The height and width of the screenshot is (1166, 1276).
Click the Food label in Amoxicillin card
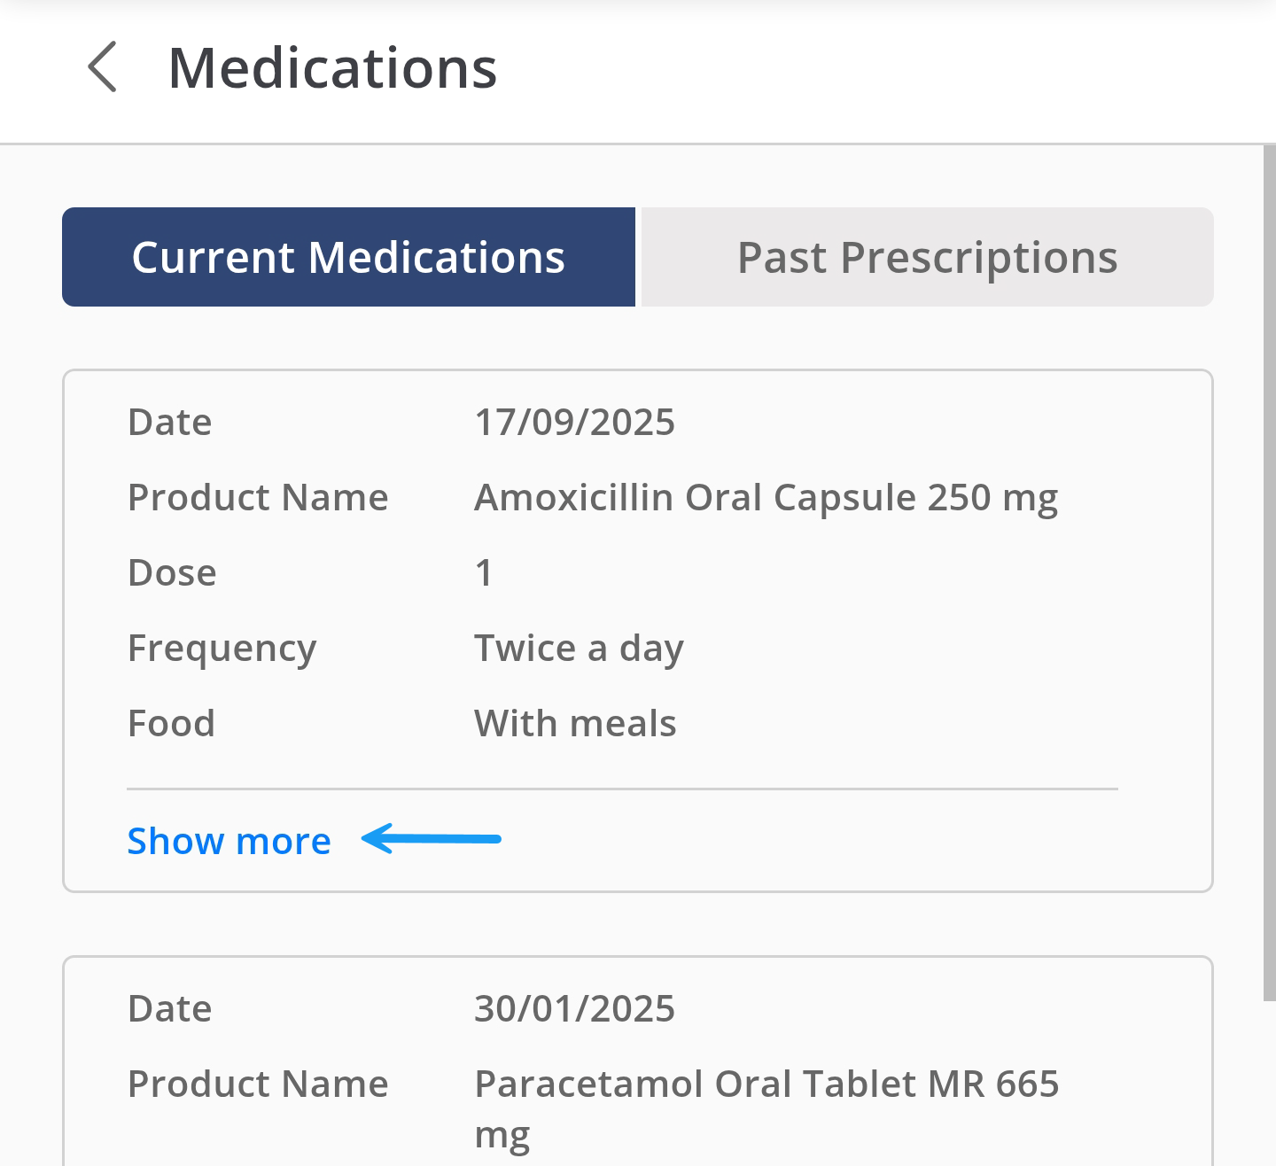(x=171, y=724)
